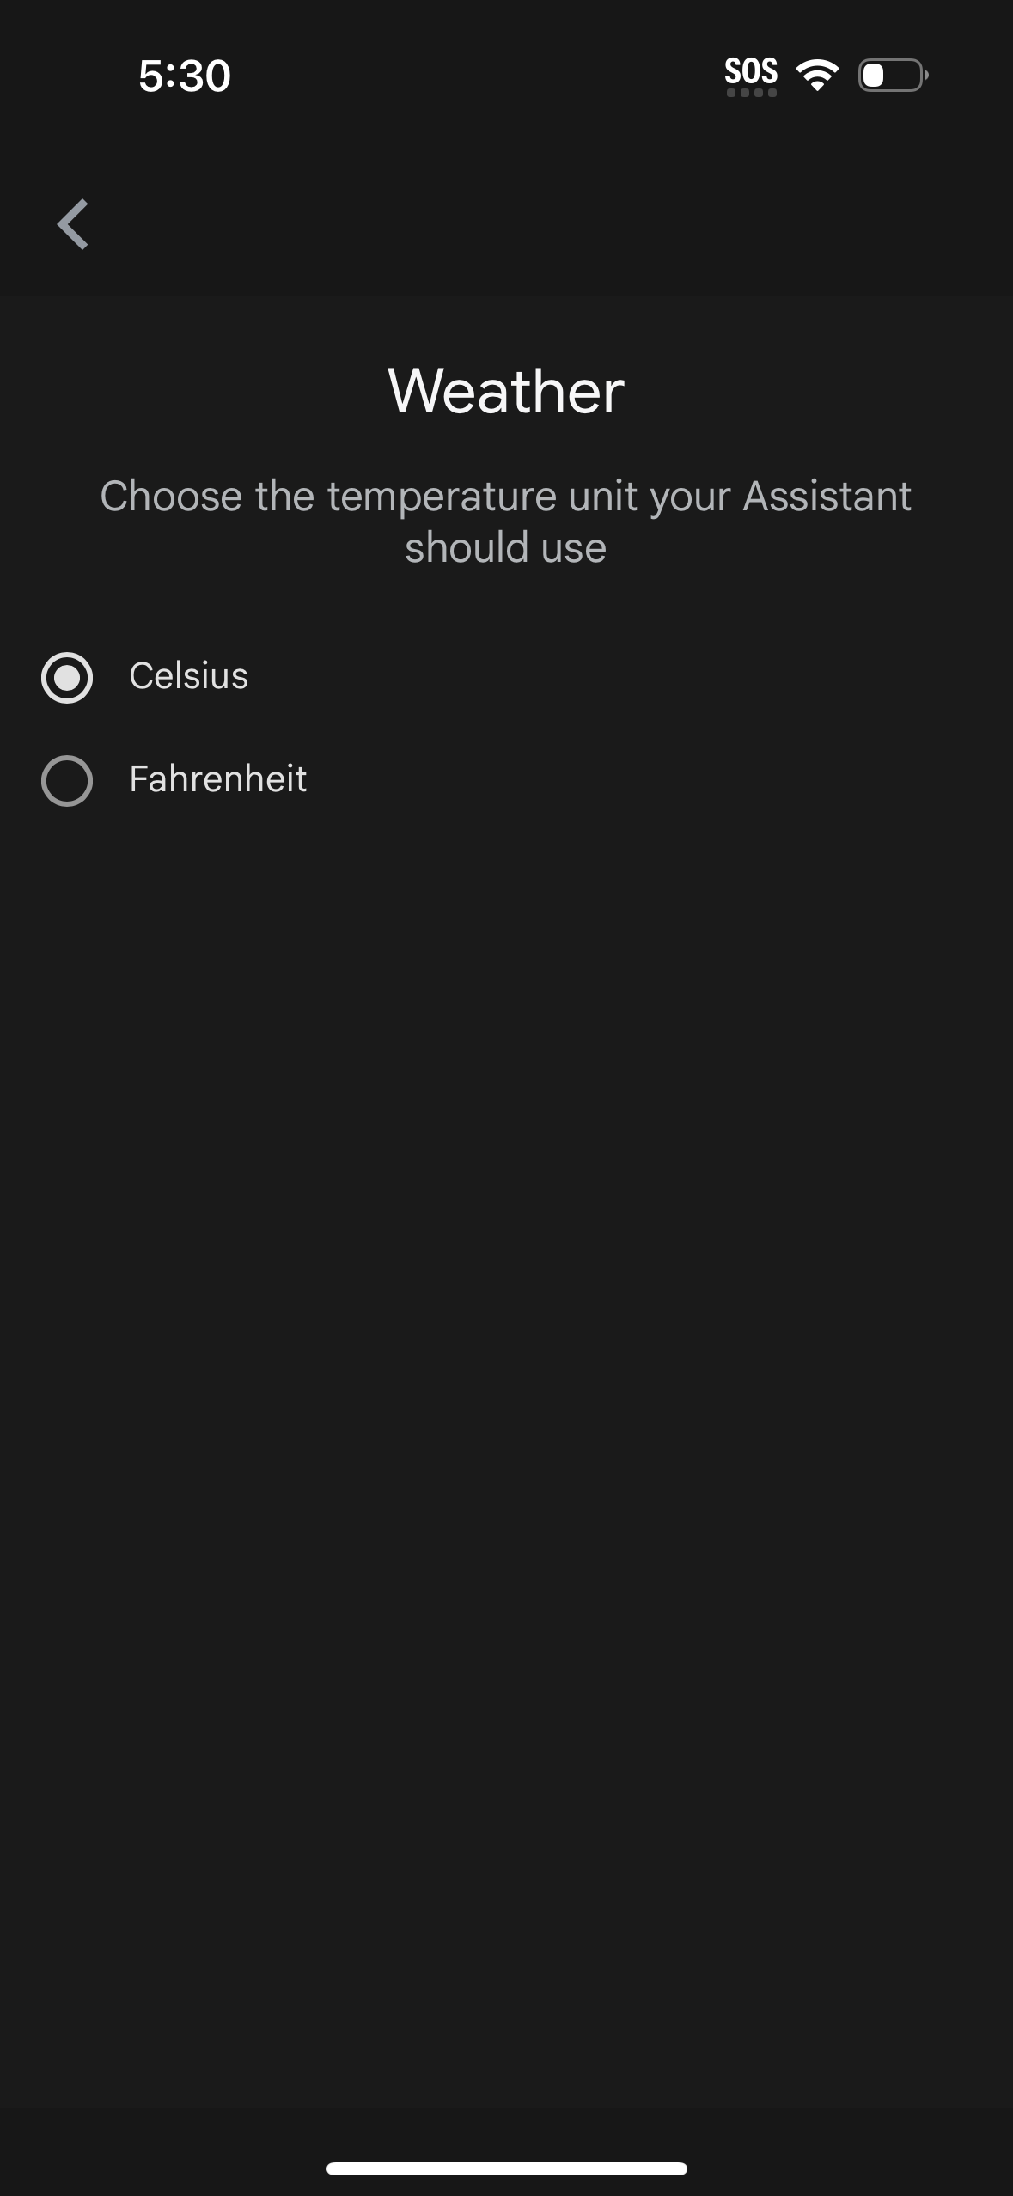Click the Celsius option label
The image size is (1013, 2196).
coord(188,678)
